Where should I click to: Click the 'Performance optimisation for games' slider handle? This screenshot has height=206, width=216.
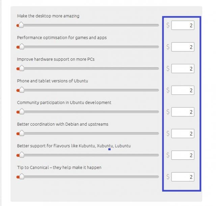click(21, 47)
